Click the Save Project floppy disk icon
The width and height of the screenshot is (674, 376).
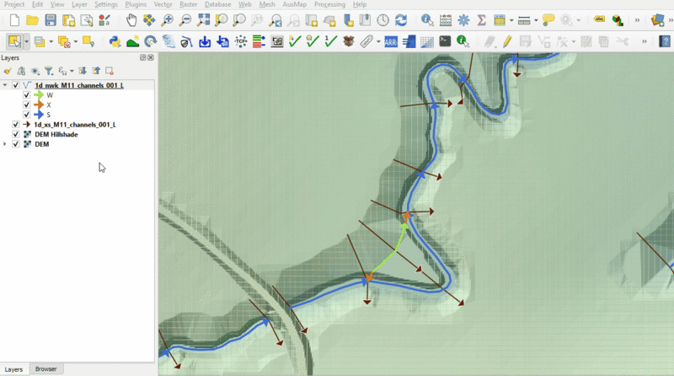[51, 19]
